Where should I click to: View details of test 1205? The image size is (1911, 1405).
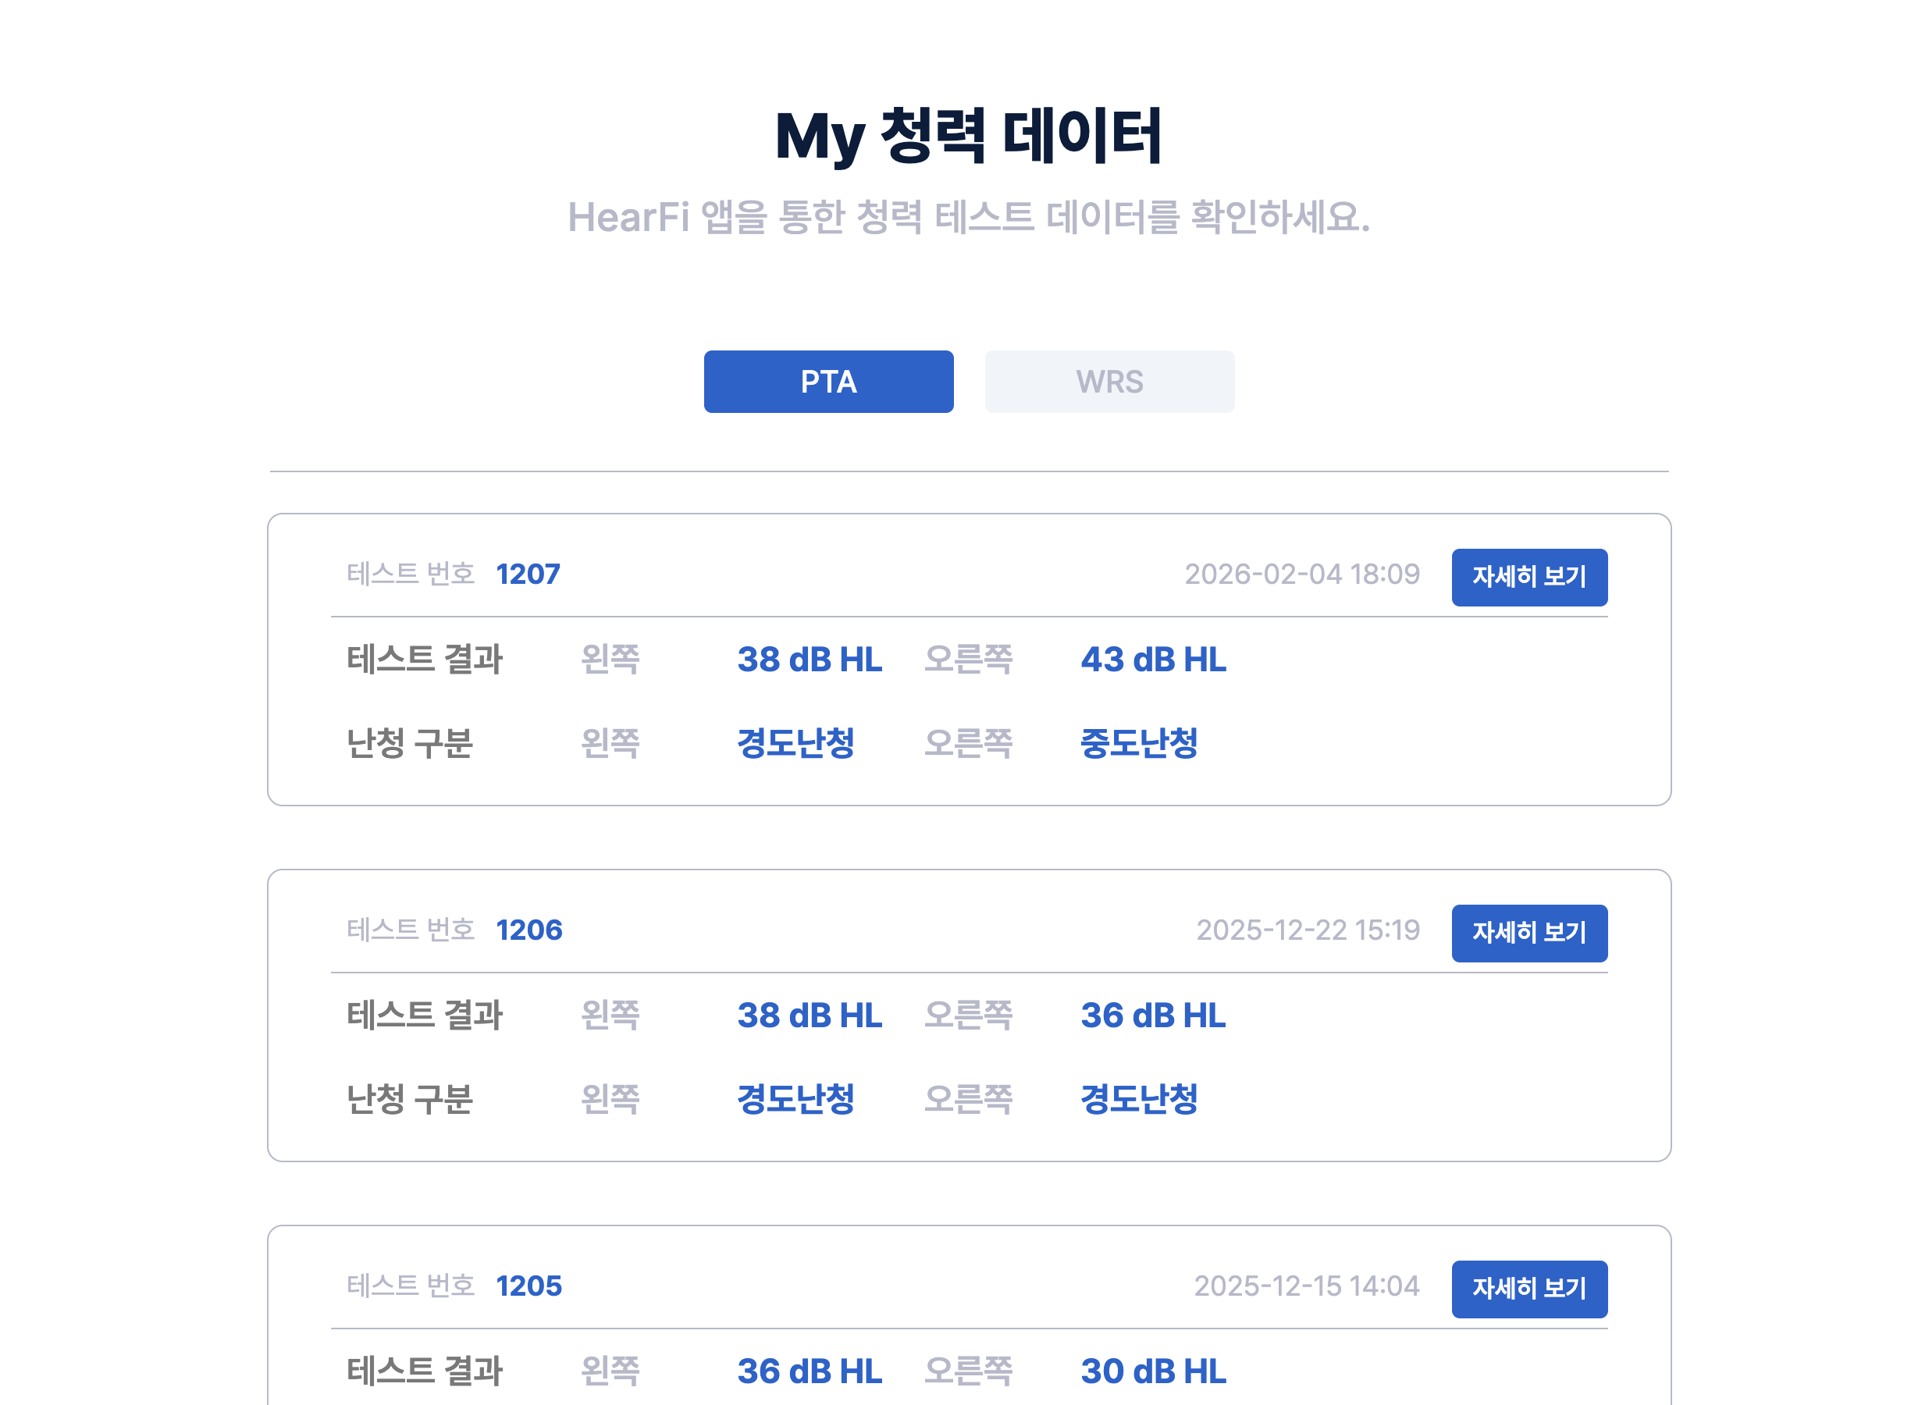click(1528, 1289)
